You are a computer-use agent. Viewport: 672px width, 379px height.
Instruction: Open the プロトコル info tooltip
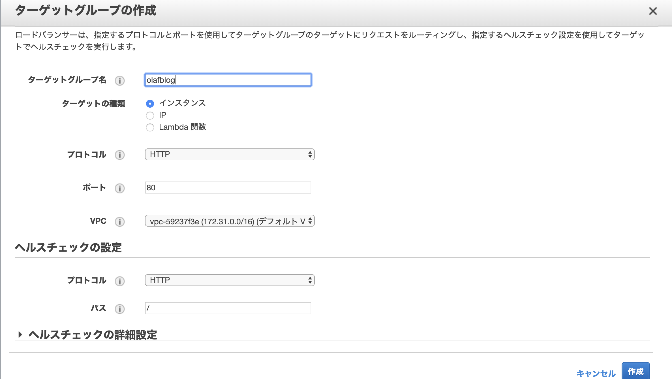coord(120,155)
